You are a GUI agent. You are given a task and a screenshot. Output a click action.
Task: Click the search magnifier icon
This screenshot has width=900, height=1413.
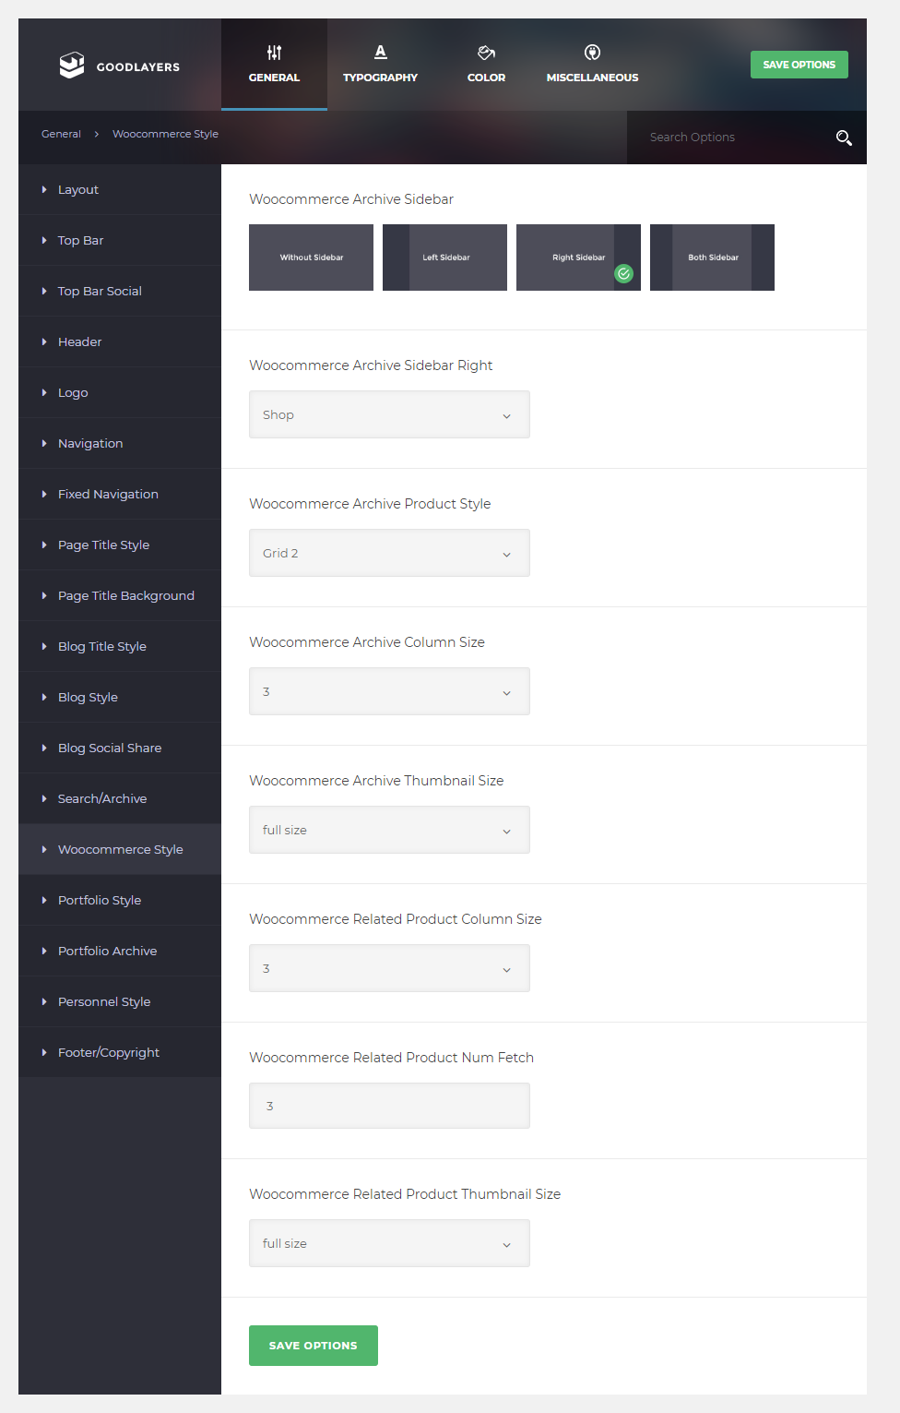tap(844, 138)
